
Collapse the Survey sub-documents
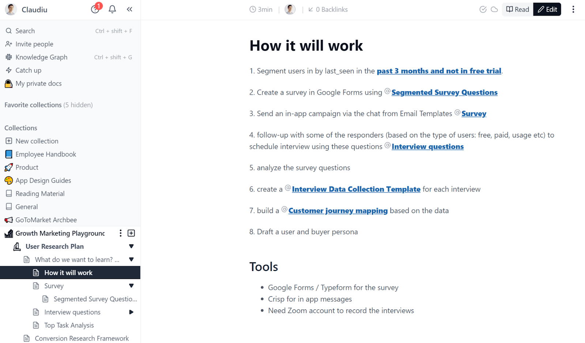[x=131, y=286]
